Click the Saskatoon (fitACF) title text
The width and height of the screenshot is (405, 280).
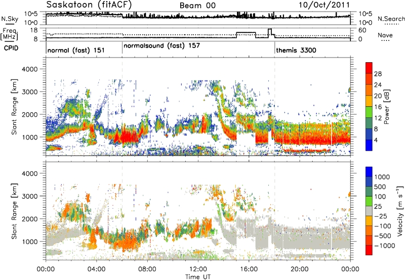click(x=89, y=5)
